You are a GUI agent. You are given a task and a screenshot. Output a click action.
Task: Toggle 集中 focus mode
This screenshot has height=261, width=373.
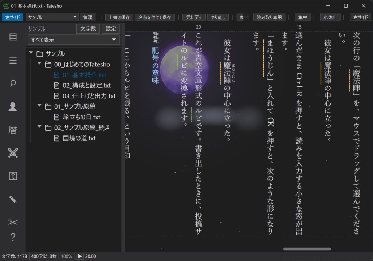302,17
